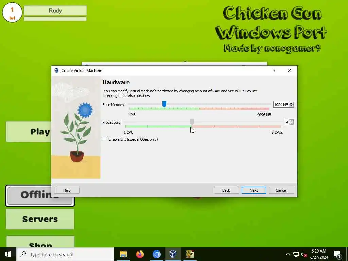
Task: Increase processor count with the up arrow
Action: (x=291, y=121)
